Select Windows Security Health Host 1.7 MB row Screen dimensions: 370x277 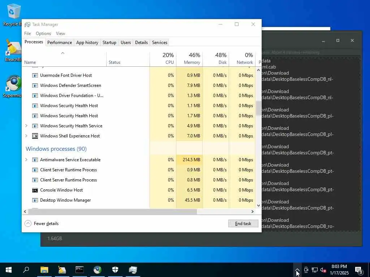coord(139,116)
